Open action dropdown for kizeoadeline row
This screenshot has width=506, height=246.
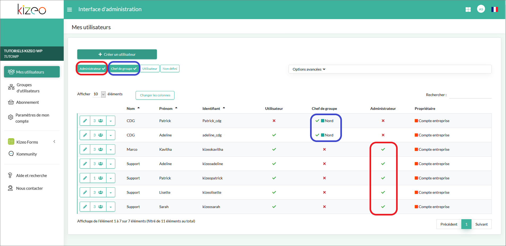pos(111,164)
